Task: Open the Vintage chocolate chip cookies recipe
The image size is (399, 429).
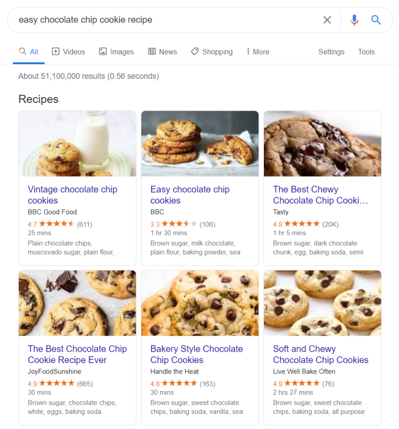Action: pyautogui.click(x=72, y=195)
